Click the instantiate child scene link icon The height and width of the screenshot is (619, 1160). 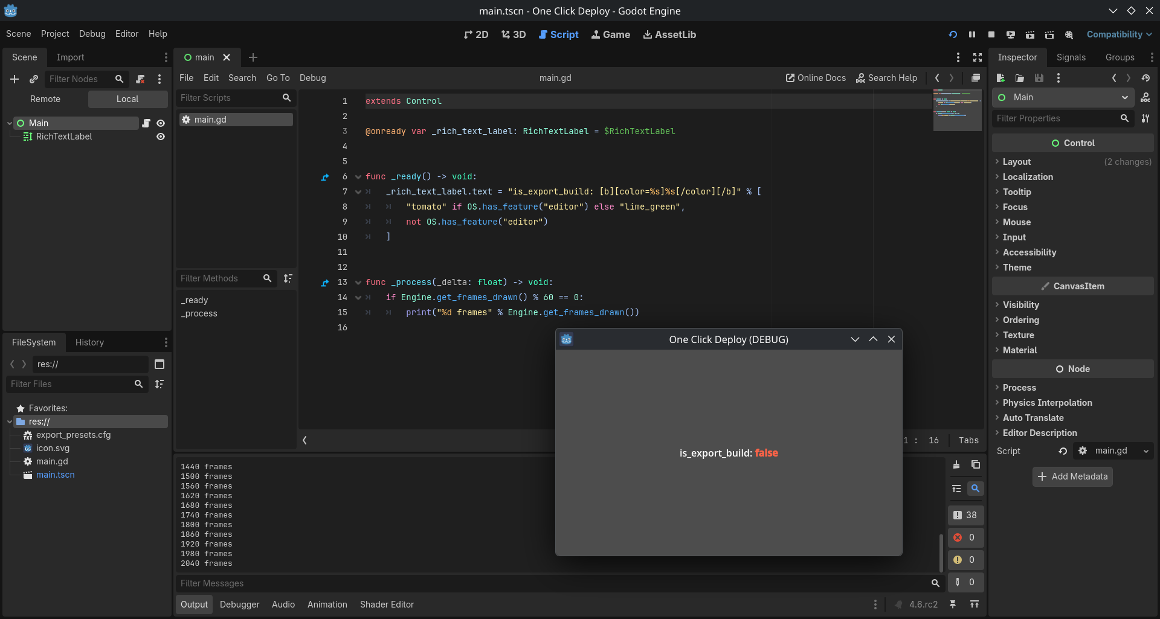click(34, 79)
